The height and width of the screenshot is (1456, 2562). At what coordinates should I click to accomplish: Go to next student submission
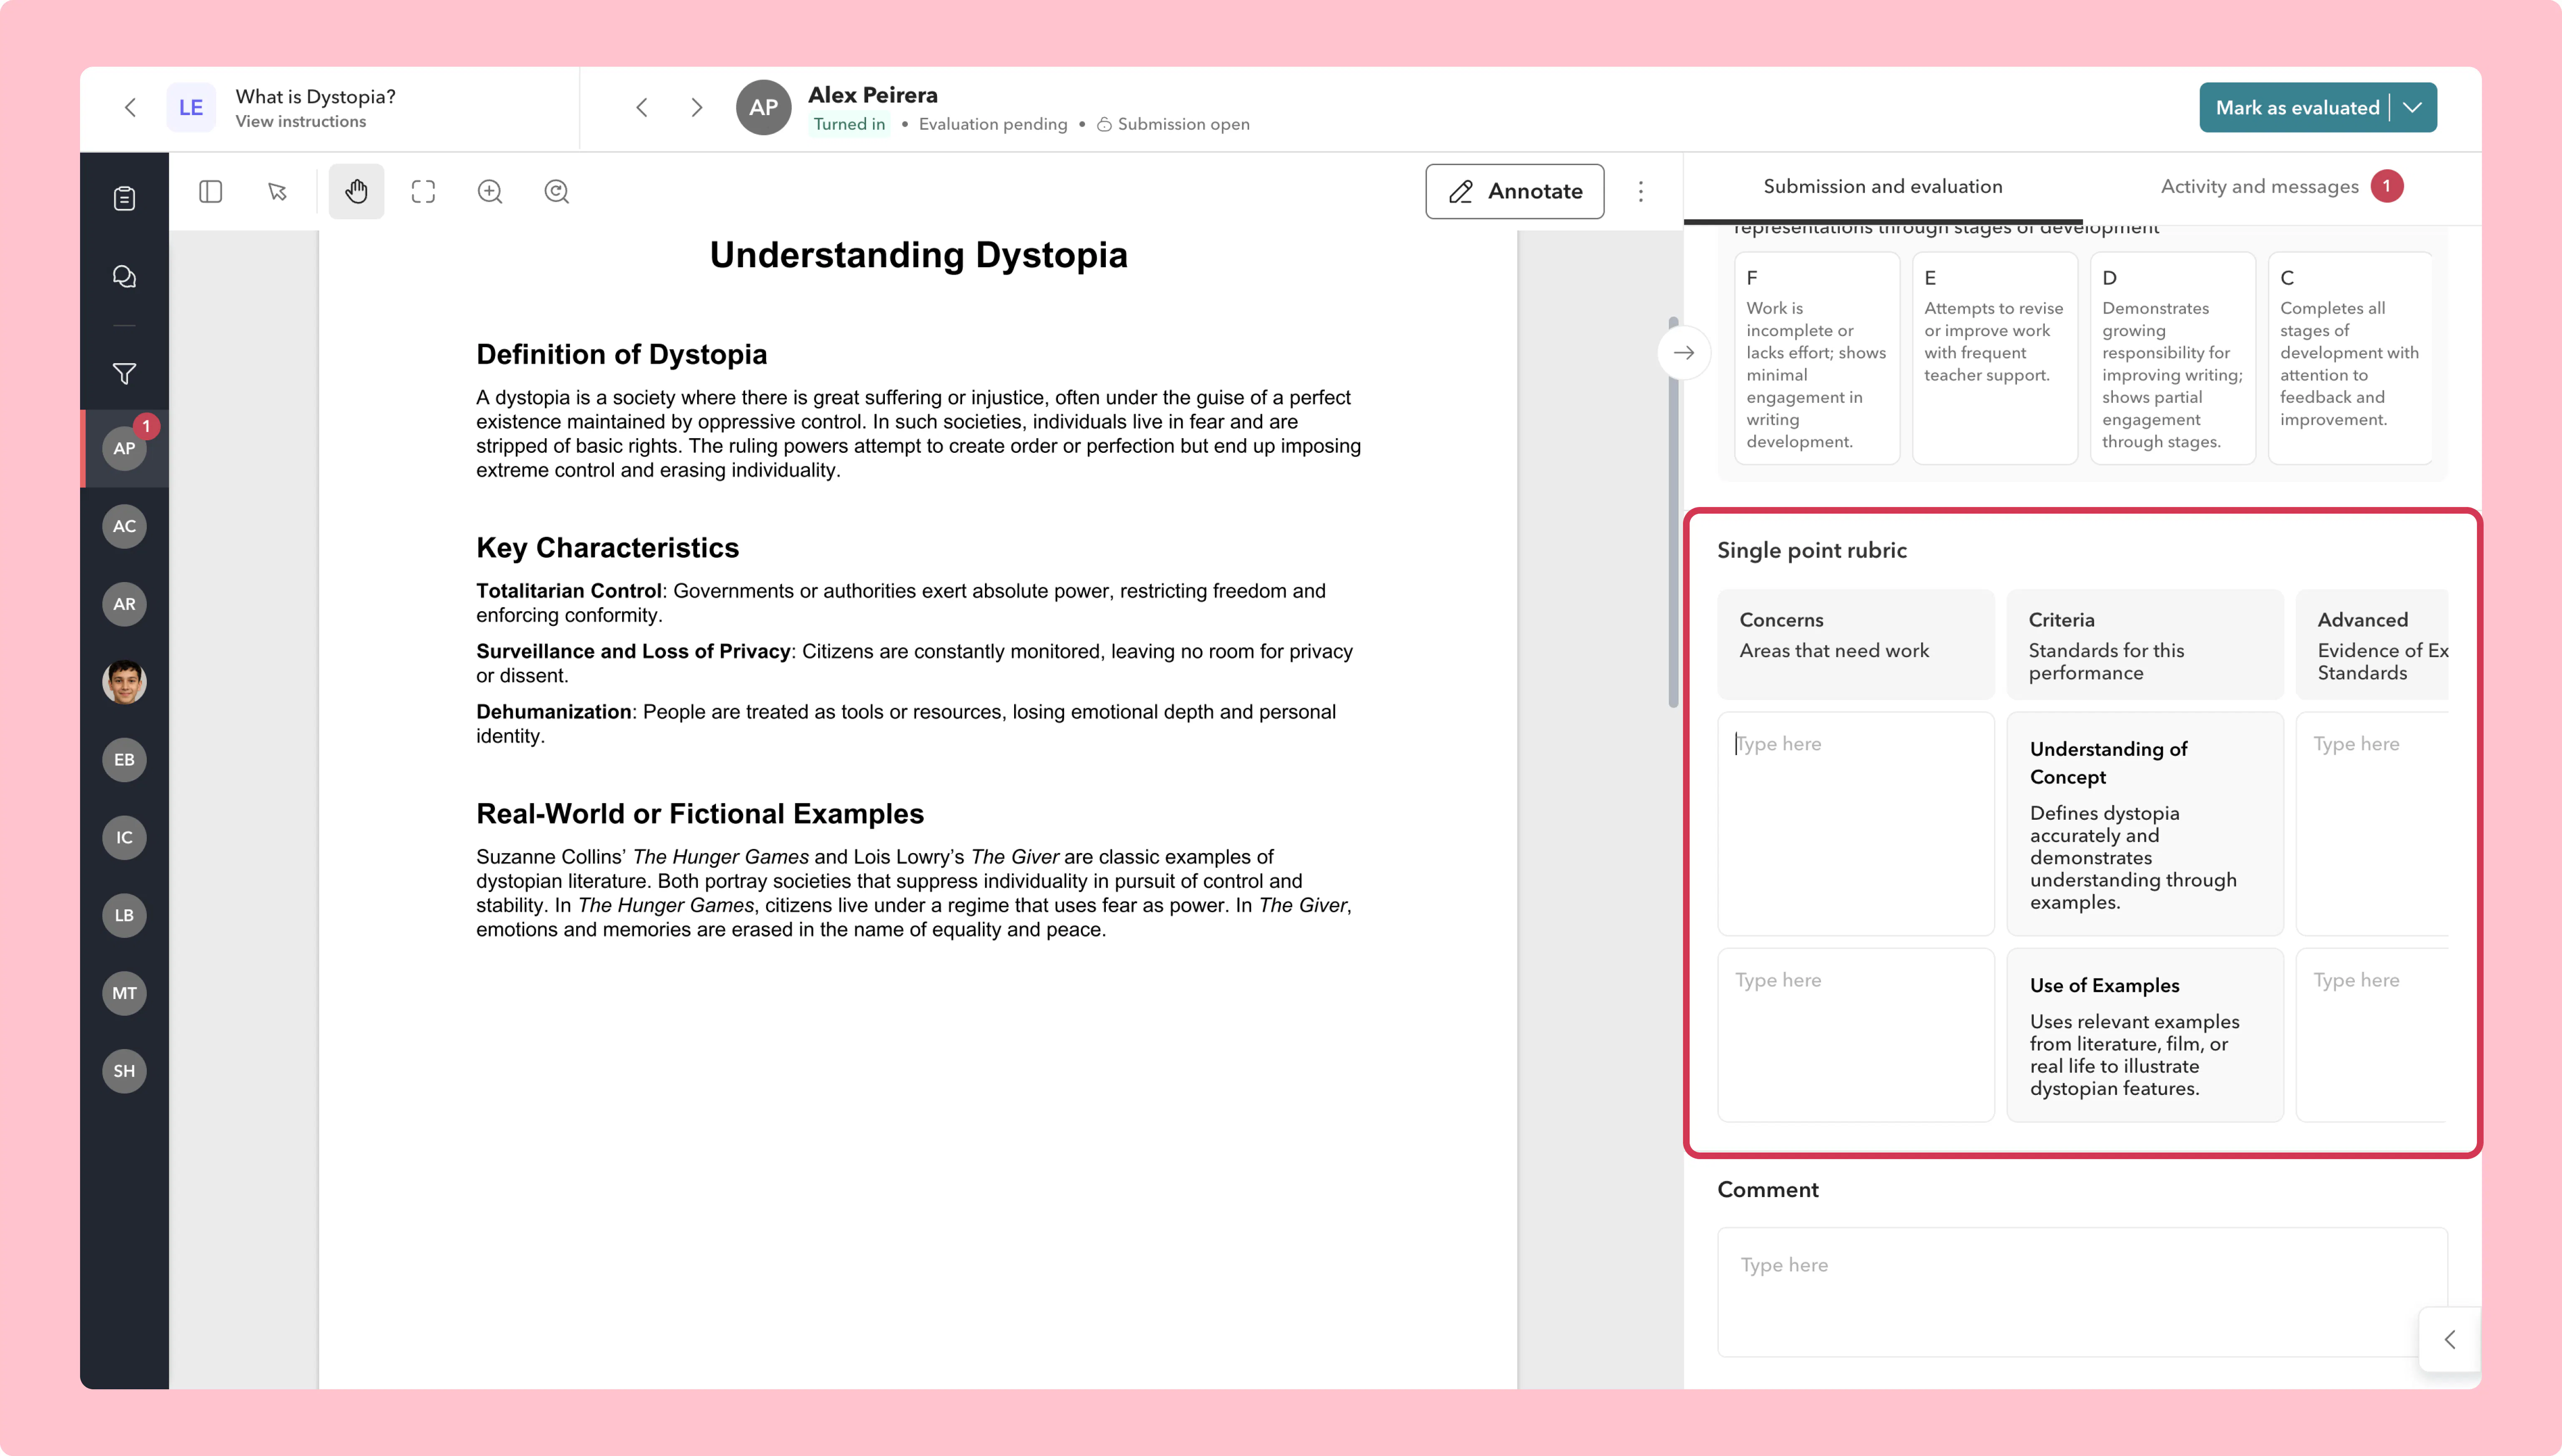click(697, 108)
